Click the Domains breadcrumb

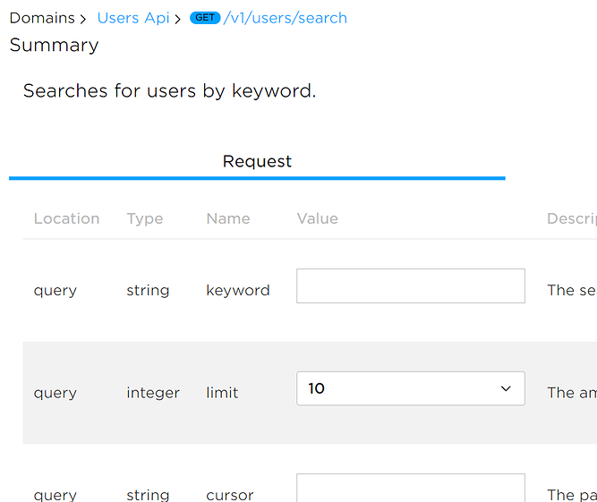pos(42,18)
